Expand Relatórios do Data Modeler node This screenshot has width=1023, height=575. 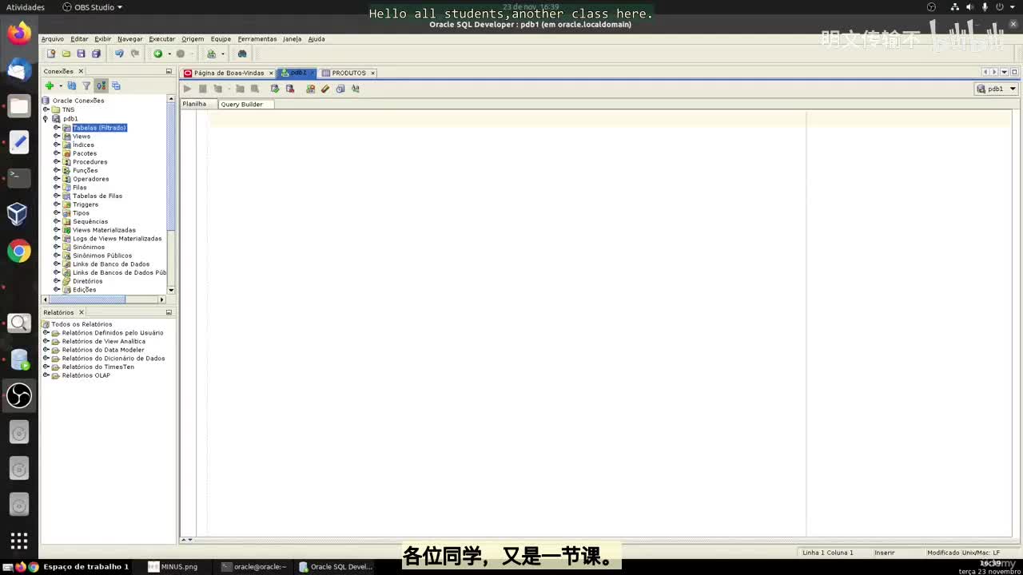click(46, 350)
